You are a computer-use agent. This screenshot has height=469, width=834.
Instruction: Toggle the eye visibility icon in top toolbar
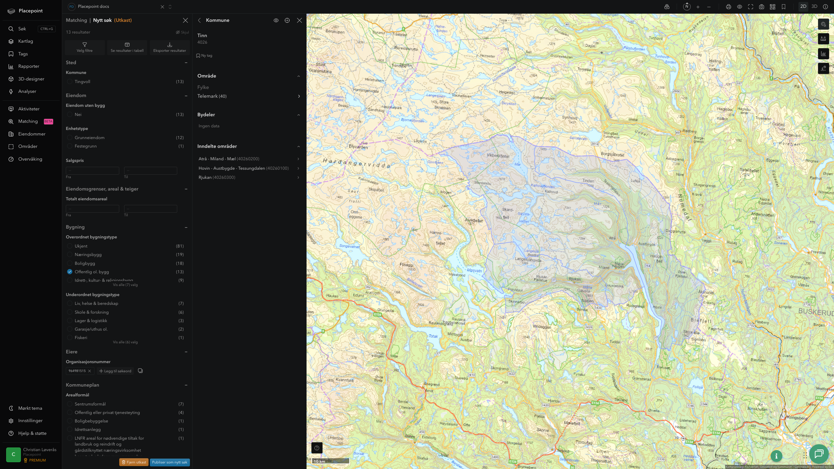(x=740, y=7)
